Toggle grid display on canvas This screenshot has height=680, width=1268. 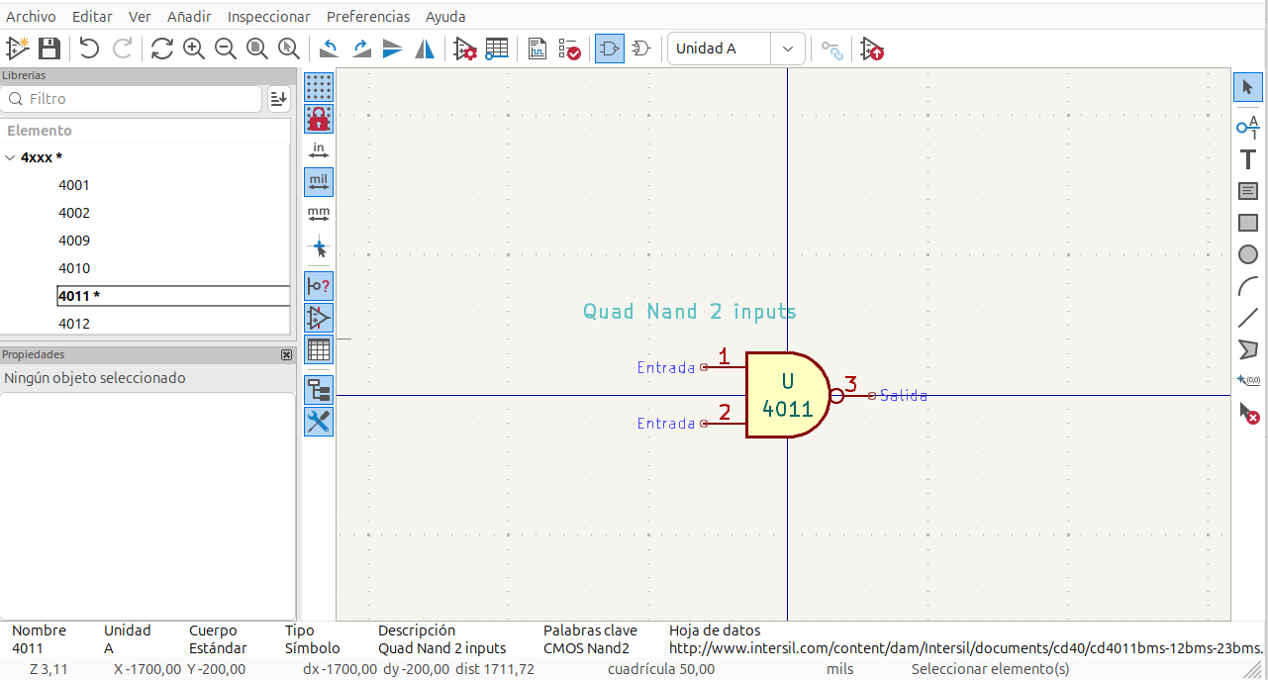pyautogui.click(x=319, y=87)
